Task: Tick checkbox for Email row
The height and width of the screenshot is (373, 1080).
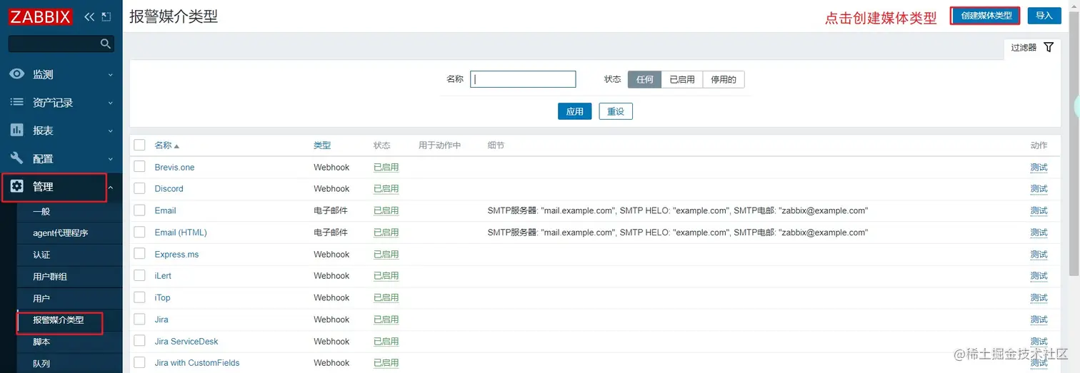Action: [139, 210]
